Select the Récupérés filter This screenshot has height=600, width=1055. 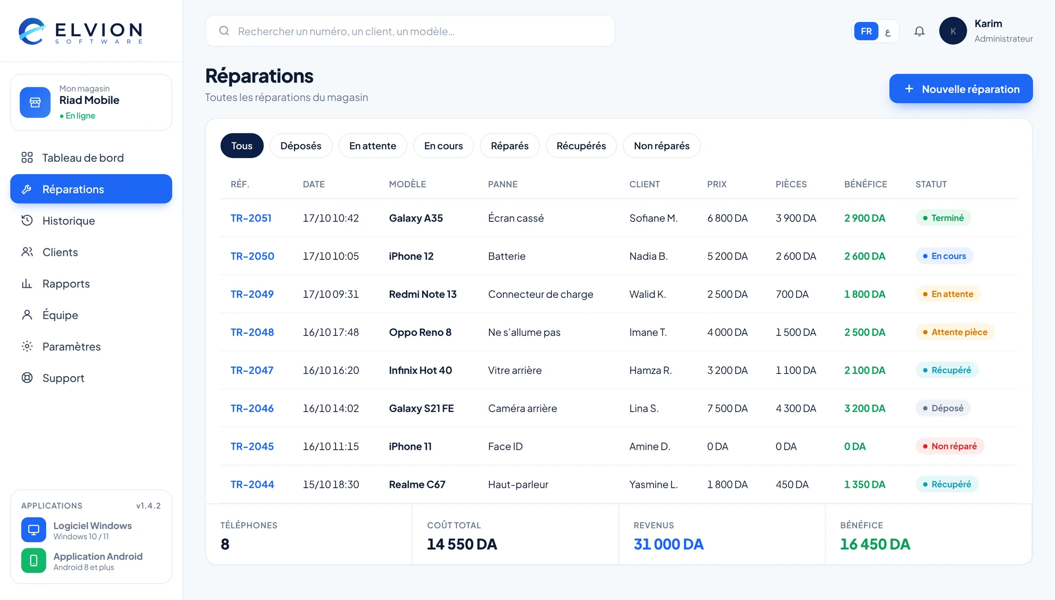click(581, 146)
